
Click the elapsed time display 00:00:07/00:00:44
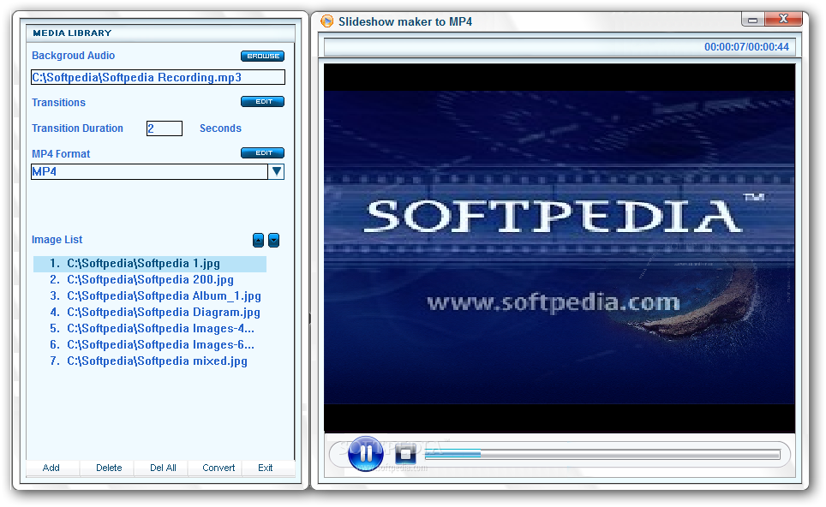(x=746, y=47)
